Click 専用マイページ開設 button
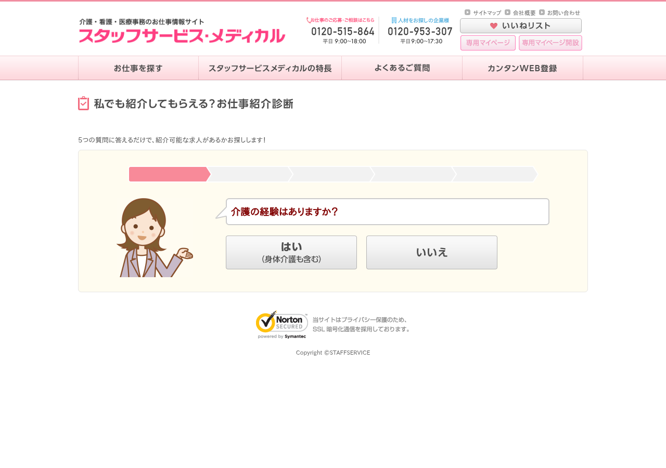Image resolution: width=666 pixels, height=468 pixels. click(x=550, y=43)
